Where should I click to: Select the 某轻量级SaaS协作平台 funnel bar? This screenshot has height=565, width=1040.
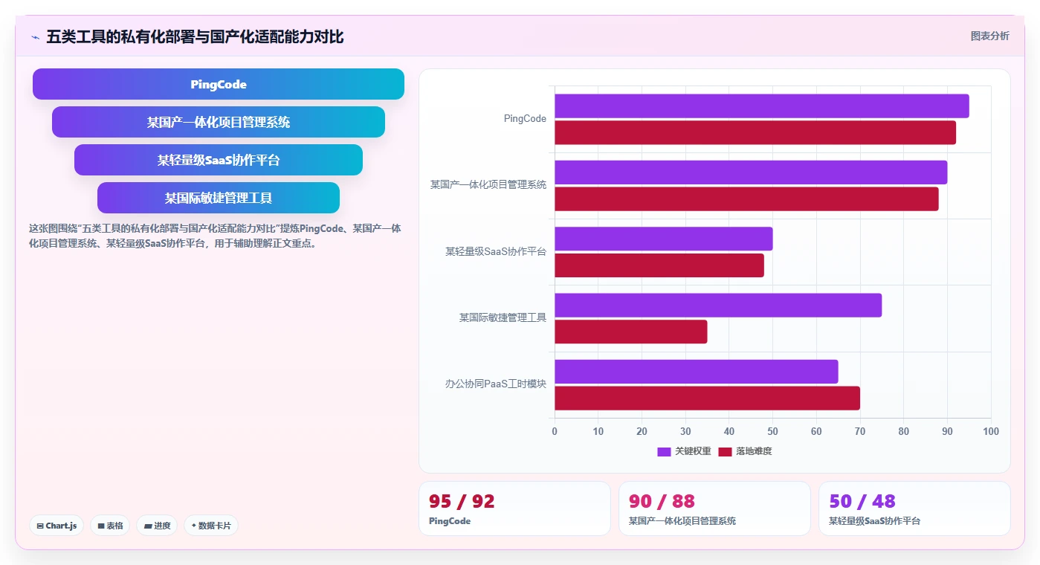[x=219, y=160]
